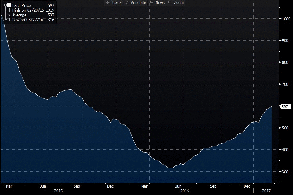Open the Annotate pencil tool
This screenshot has height=195, width=293.
(135, 3)
